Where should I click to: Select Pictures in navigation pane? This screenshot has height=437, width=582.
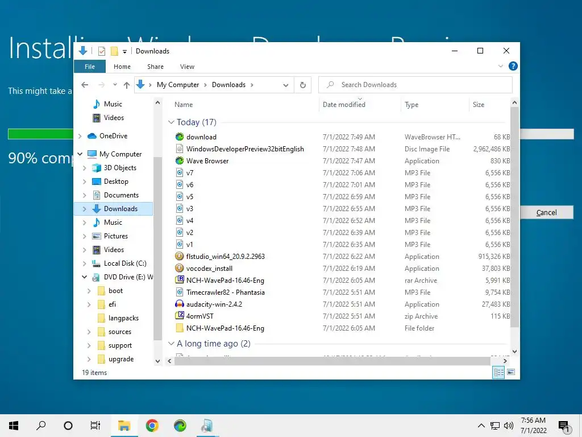click(116, 236)
